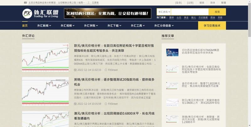
Task: Open recommended 欧元/美元 1.0600上方 article
Action: click(x=200, y=101)
